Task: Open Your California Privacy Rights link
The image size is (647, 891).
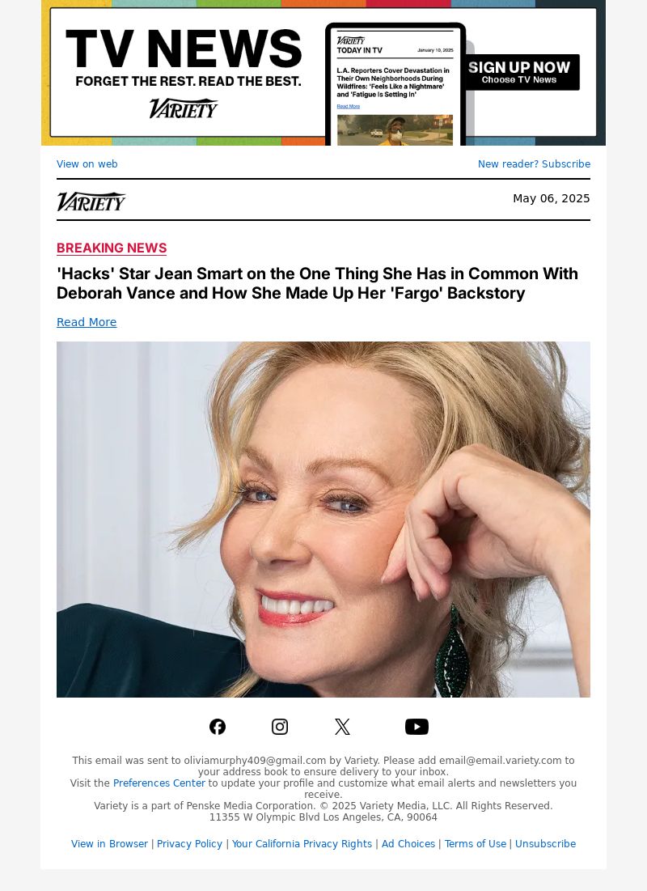Action: (302, 844)
